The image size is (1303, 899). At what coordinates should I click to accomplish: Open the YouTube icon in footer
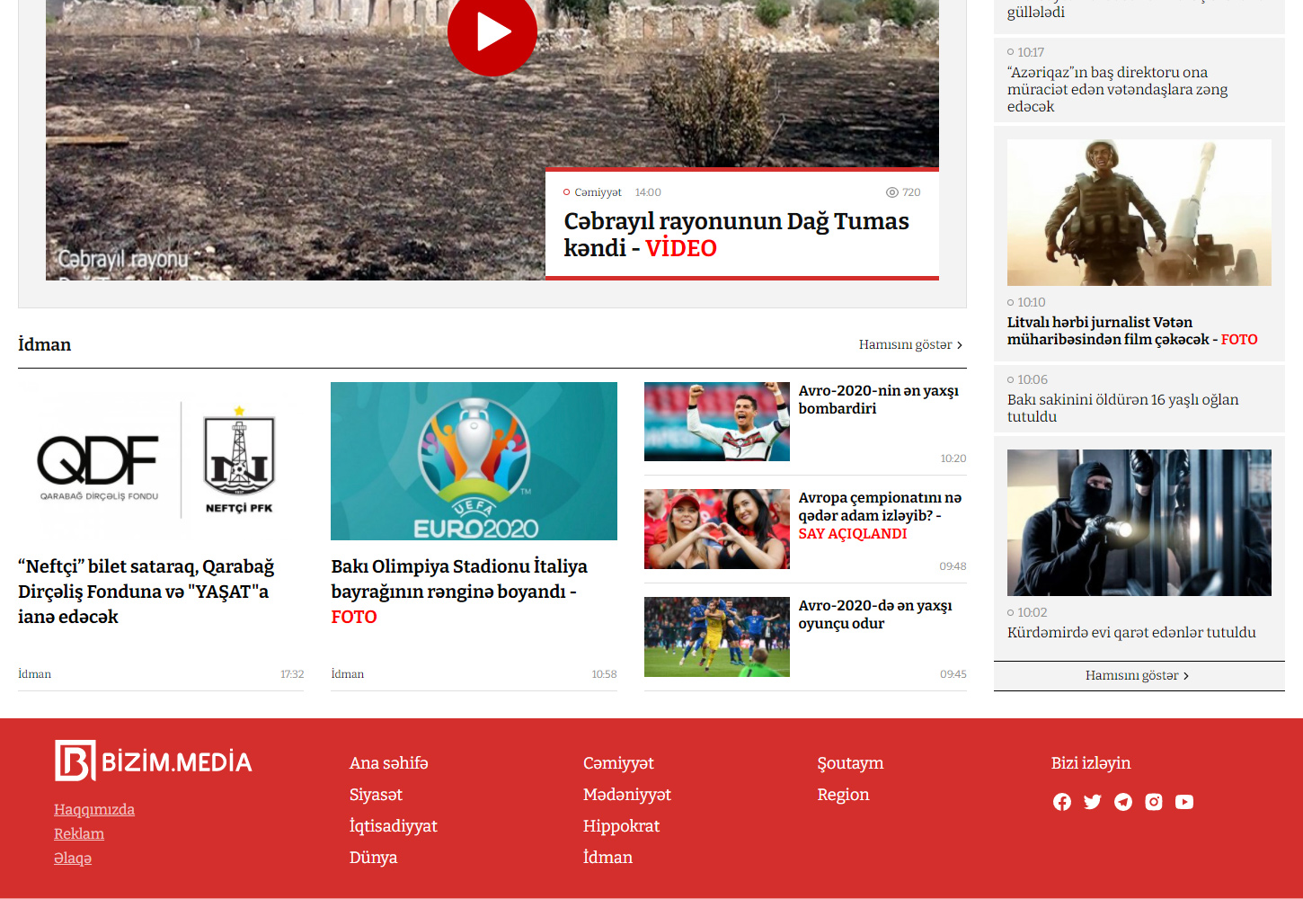1184,802
